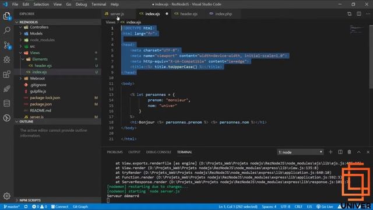The height and width of the screenshot is (210, 373).
Task: Open the Extensions view
Action: [7, 74]
